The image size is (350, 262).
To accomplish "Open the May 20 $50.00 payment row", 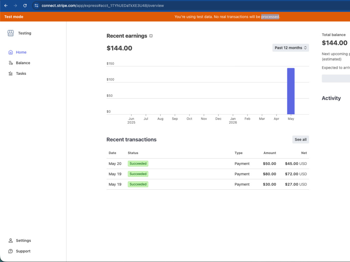I will coord(208,164).
